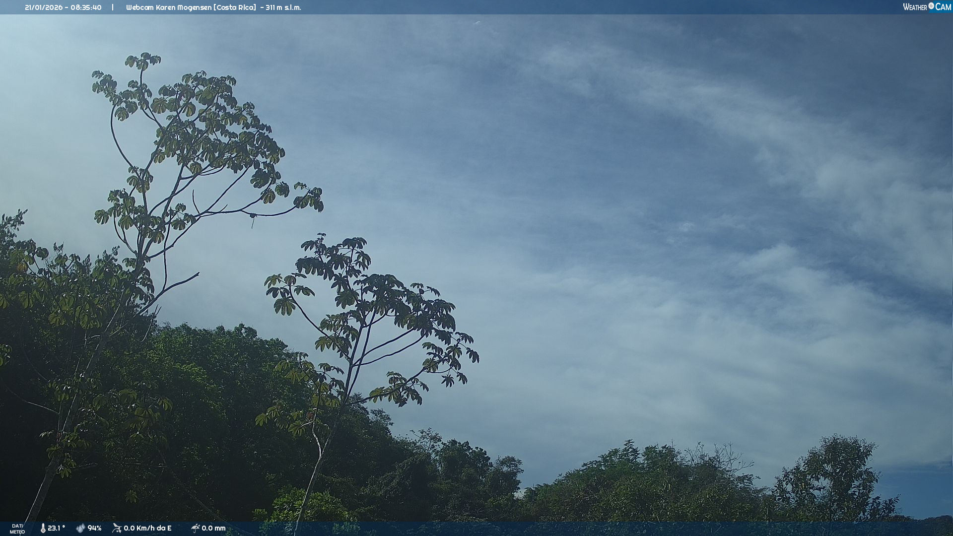The width and height of the screenshot is (953, 536).
Task: Click the CAM text in the logo
Action: (943, 7)
